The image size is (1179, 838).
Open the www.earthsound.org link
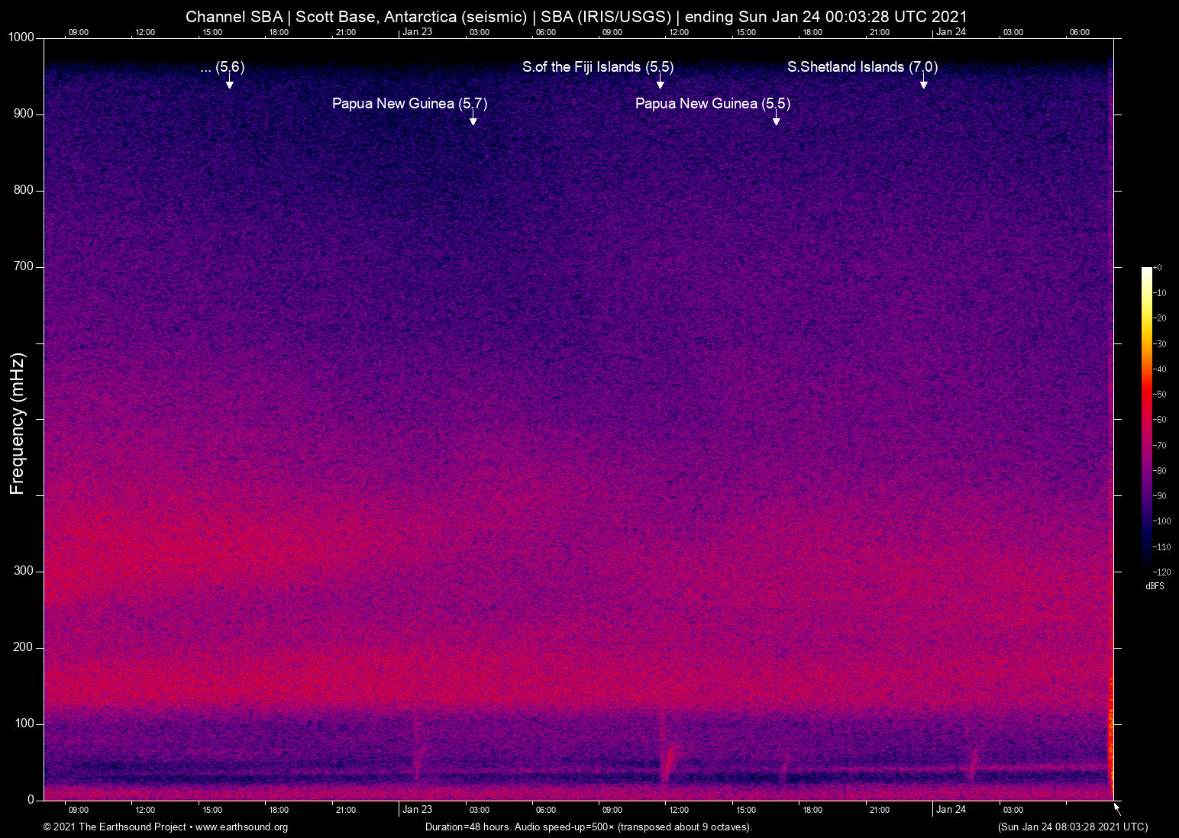click(x=242, y=827)
